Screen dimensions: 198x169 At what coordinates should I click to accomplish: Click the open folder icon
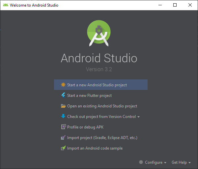pyautogui.click(x=63, y=106)
